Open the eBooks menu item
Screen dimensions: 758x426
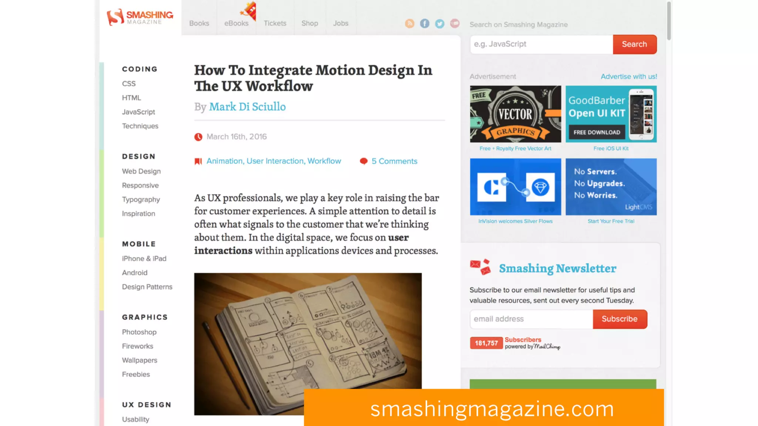pyautogui.click(x=236, y=23)
